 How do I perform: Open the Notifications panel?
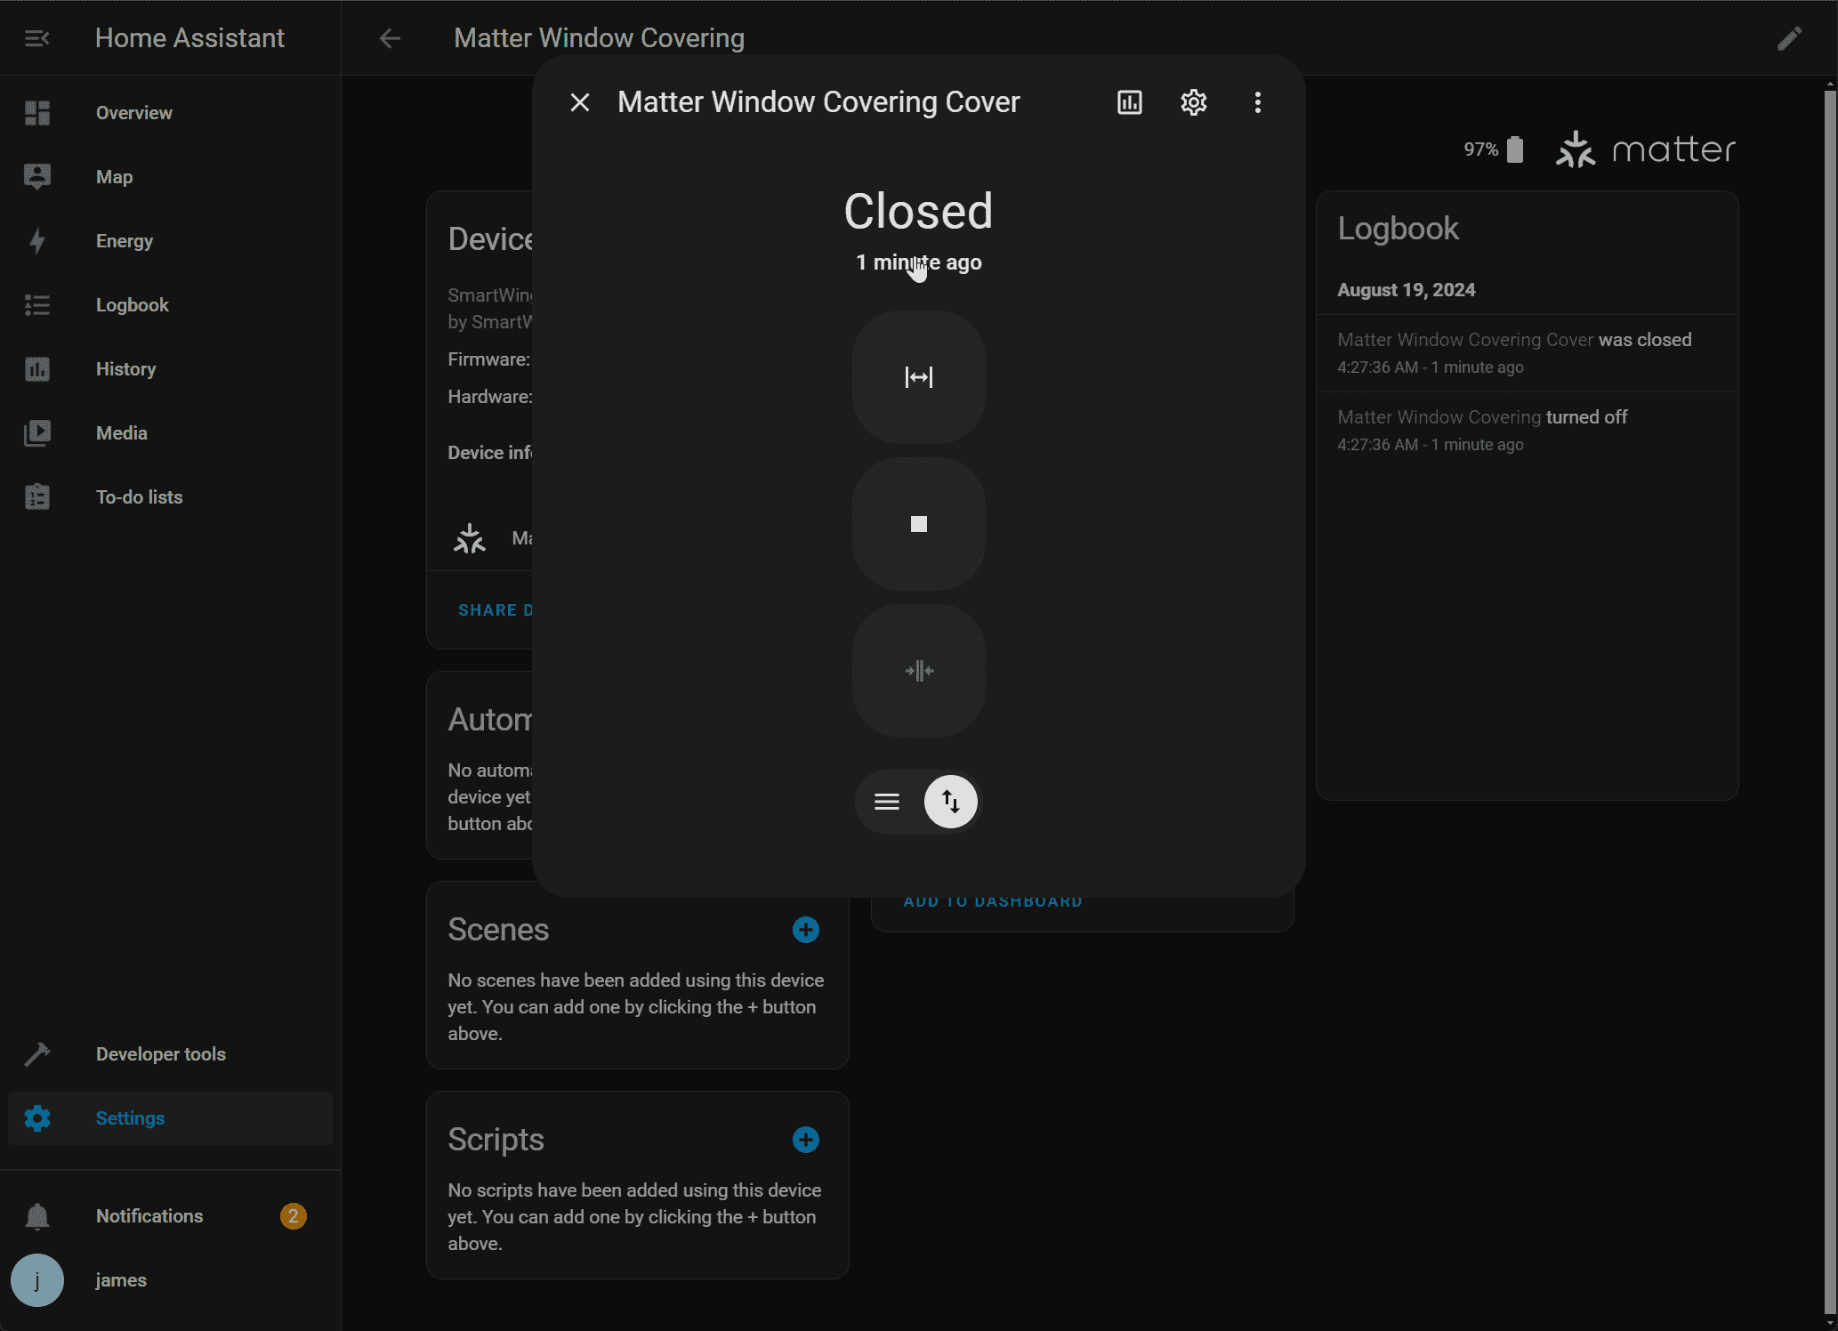(x=149, y=1216)
